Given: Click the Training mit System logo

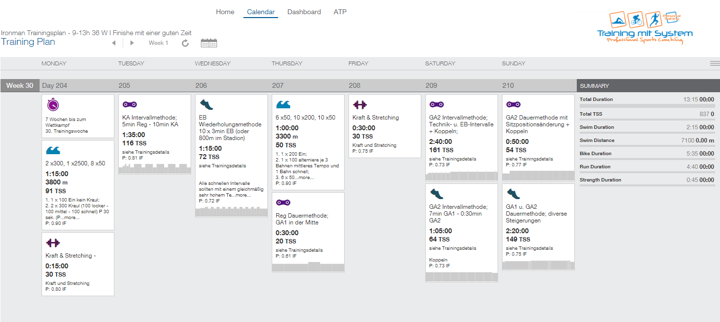Looking at the screenshot, I should coord(645,28).
